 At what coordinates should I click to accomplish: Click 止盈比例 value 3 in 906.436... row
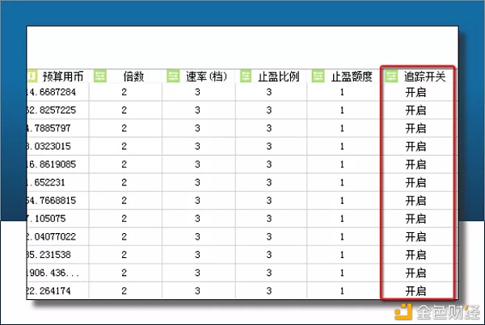pyautogui.click(x=269, y=273)
